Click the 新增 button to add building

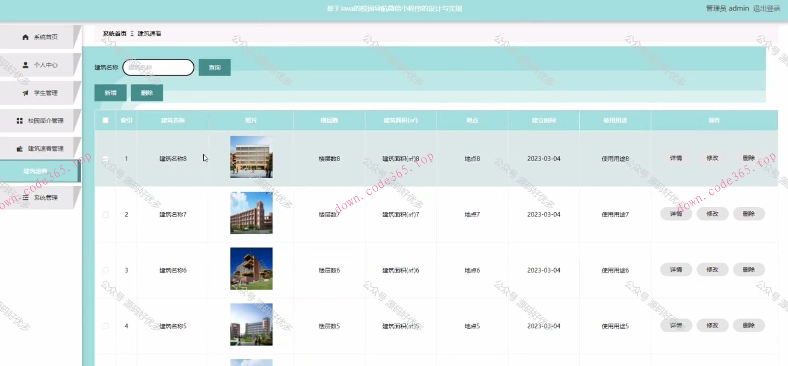110,93
